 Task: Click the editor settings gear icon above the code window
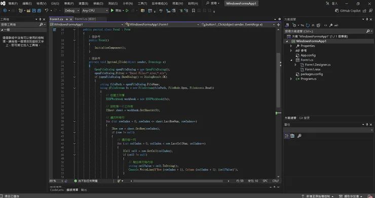[x=280, y=19]
